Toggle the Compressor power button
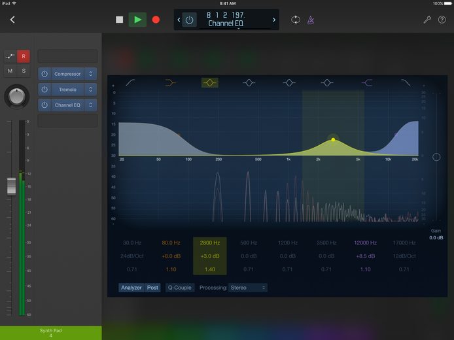The width and height of the screenshot is (454, 340). [44, 74]
